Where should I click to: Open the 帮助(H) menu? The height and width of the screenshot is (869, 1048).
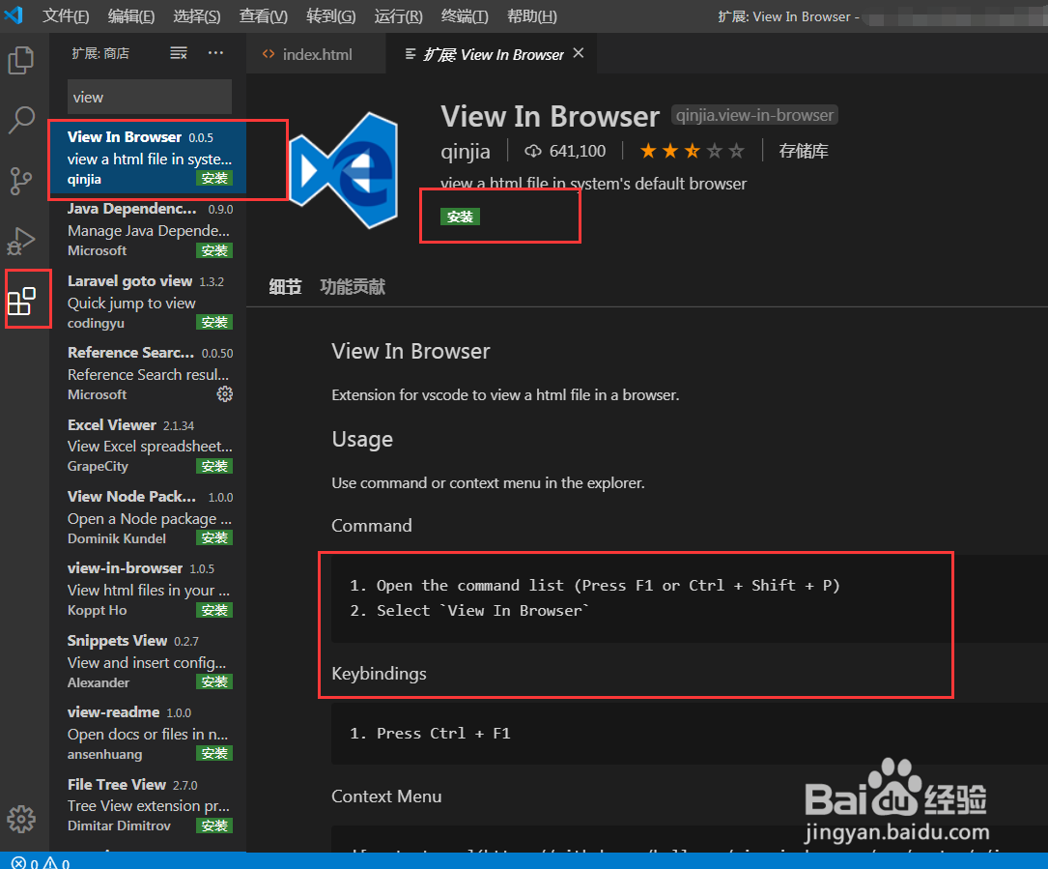click(531, 16)
